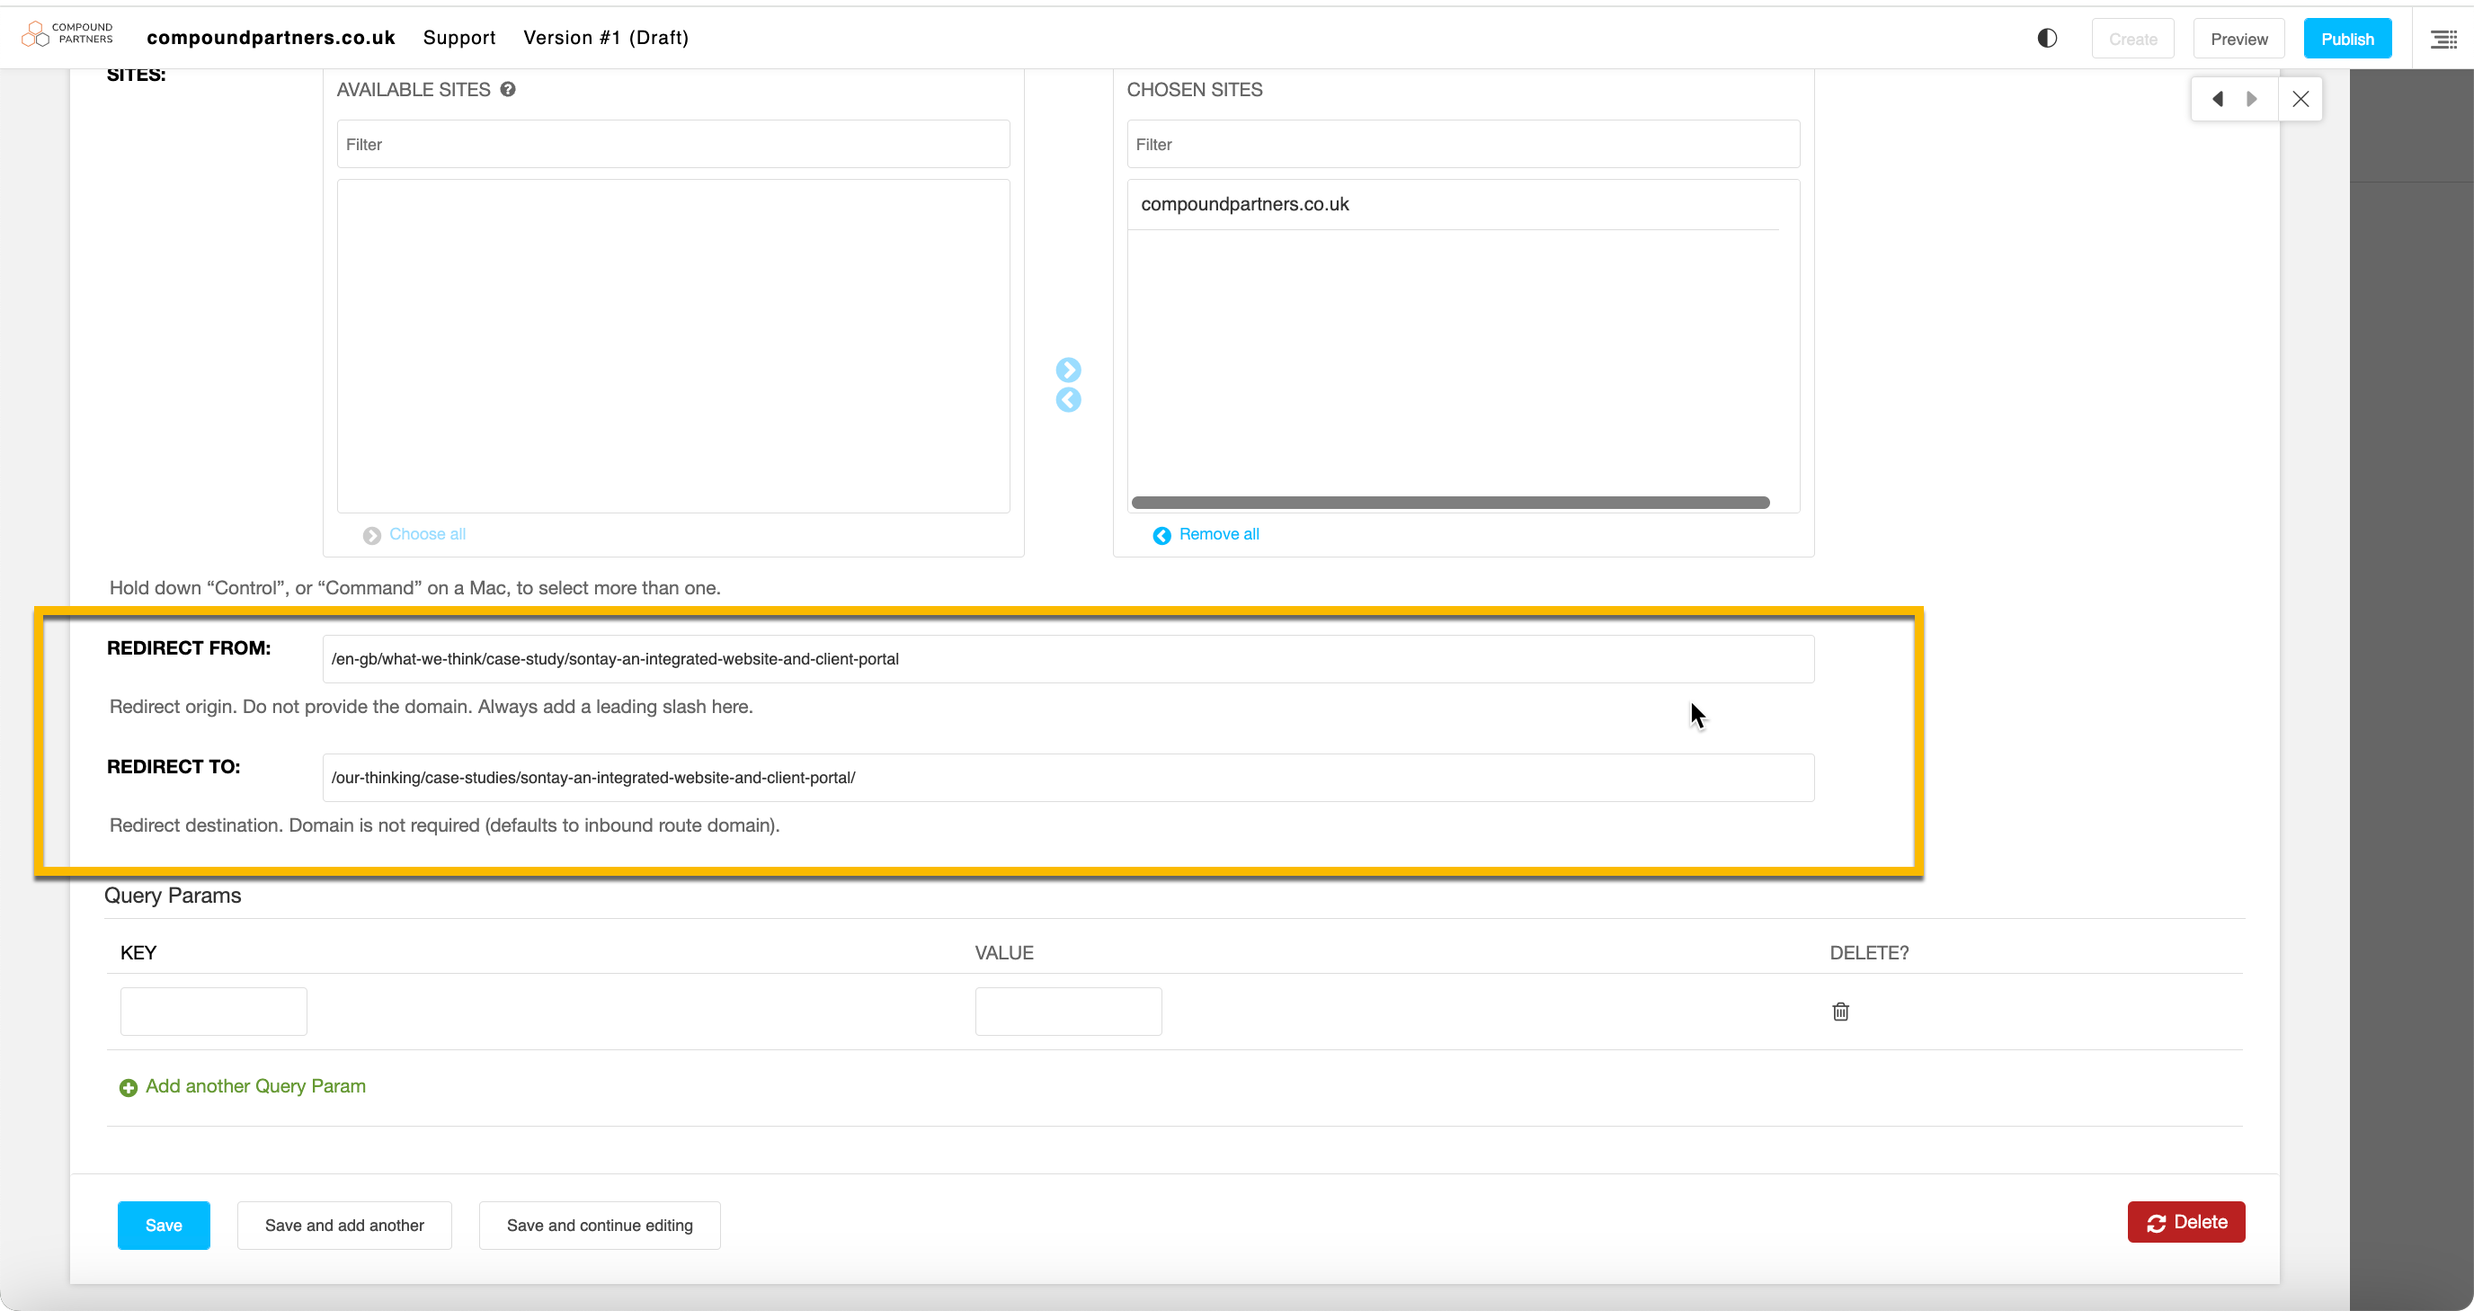2474x1311 pixels.
Task: Click the red Delete button
Action: 2186,1222
